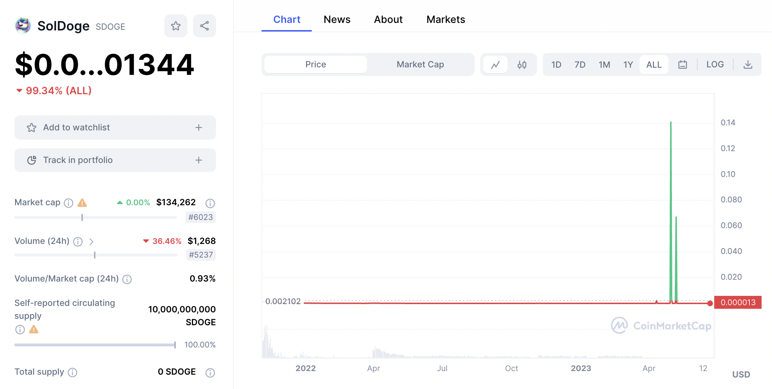Click the 10,000,000,000 circulating supply value

(x=182, y=309)
